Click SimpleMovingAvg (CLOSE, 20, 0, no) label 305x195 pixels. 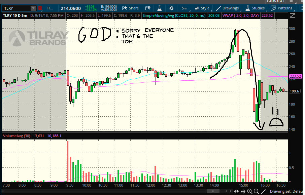(x=174, y=15)
